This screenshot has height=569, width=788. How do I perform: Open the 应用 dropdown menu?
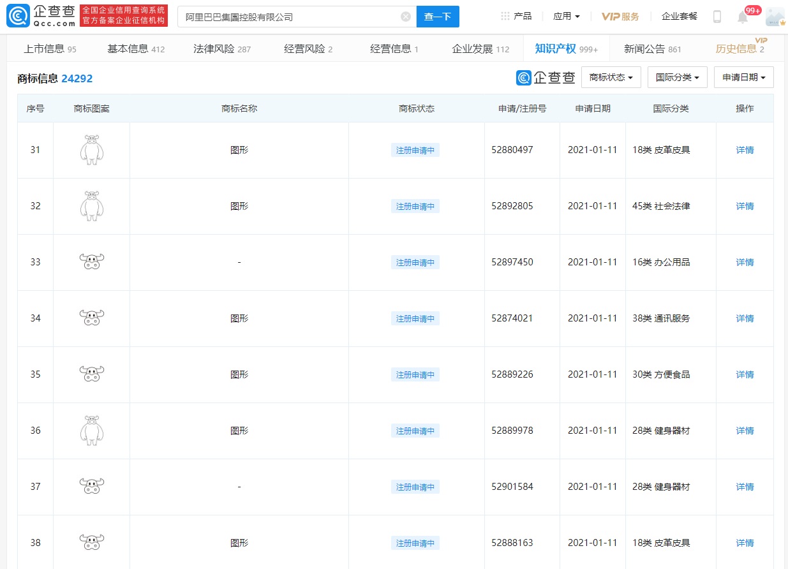(x=567, y=16)
